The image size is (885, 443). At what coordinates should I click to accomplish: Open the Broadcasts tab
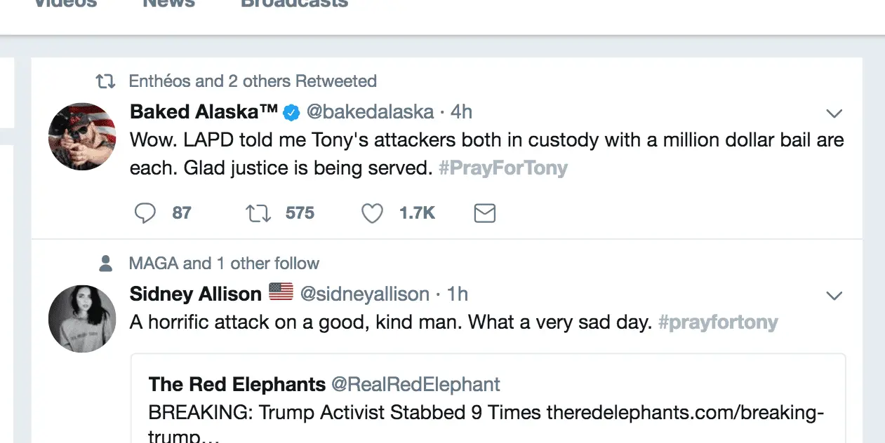click(294, 4)
